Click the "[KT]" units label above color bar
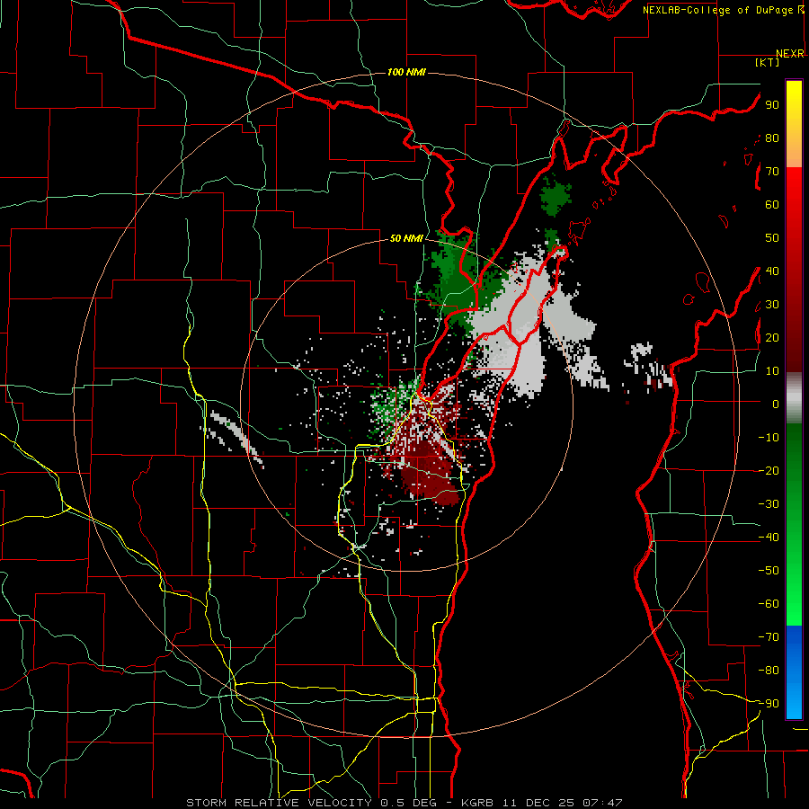Screen dimensions: 809x809 point(768,62)
